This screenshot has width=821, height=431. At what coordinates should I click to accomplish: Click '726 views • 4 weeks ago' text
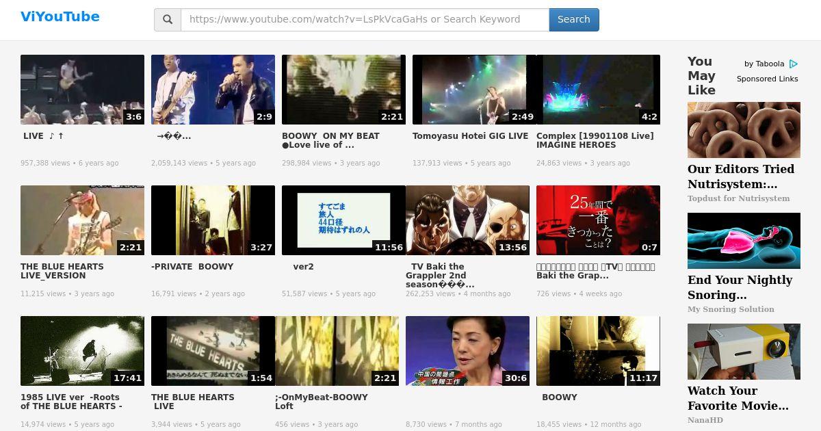pyautogui.click(x=579, y=294)
